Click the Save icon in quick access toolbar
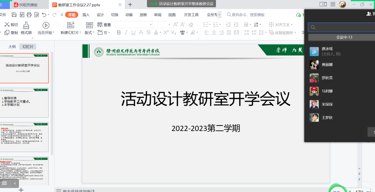Screen dimensions: 375x192 click(x=14, y=15)
